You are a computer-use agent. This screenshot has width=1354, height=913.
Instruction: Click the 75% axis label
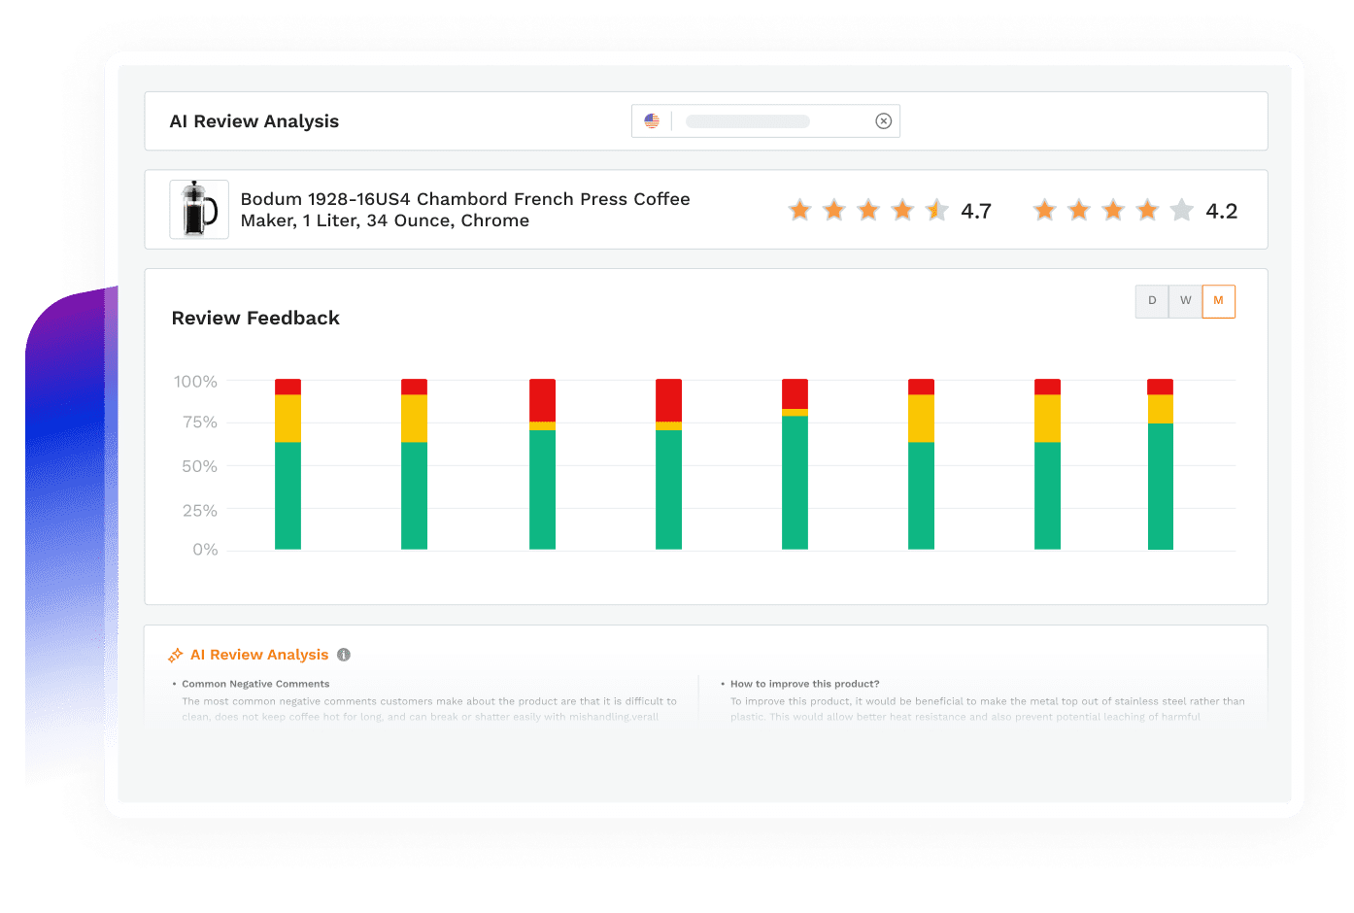tap(199, 423)
